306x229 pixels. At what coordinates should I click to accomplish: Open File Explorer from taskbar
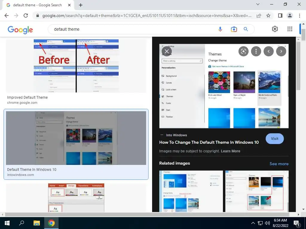pyautogui.click(x=36, y=223)
